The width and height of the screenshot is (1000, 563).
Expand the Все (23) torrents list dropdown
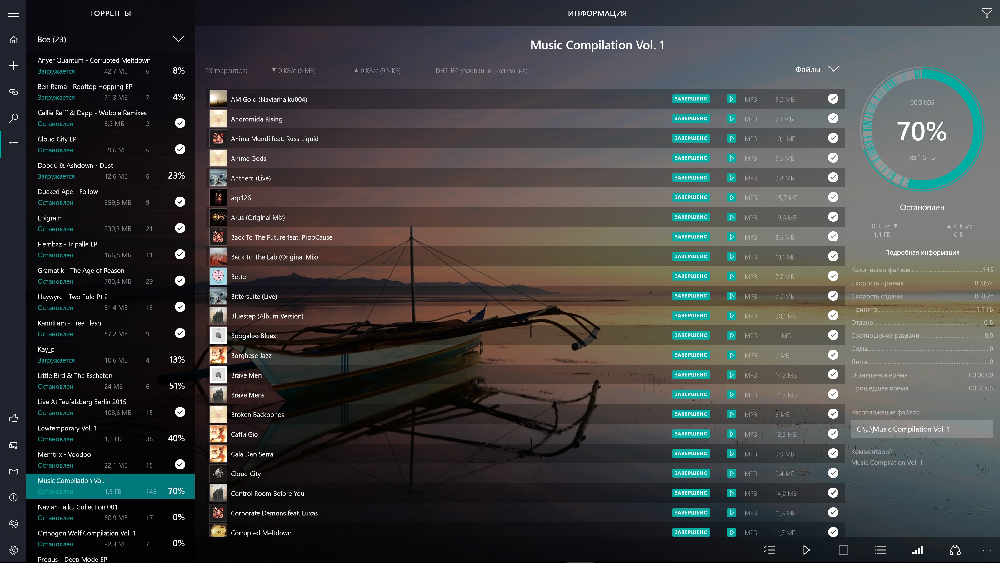(x=178, y=39)
